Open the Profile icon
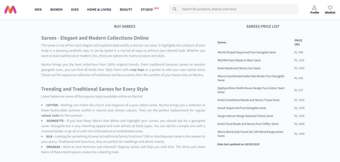340x162 pixels. tap(314, 8)
